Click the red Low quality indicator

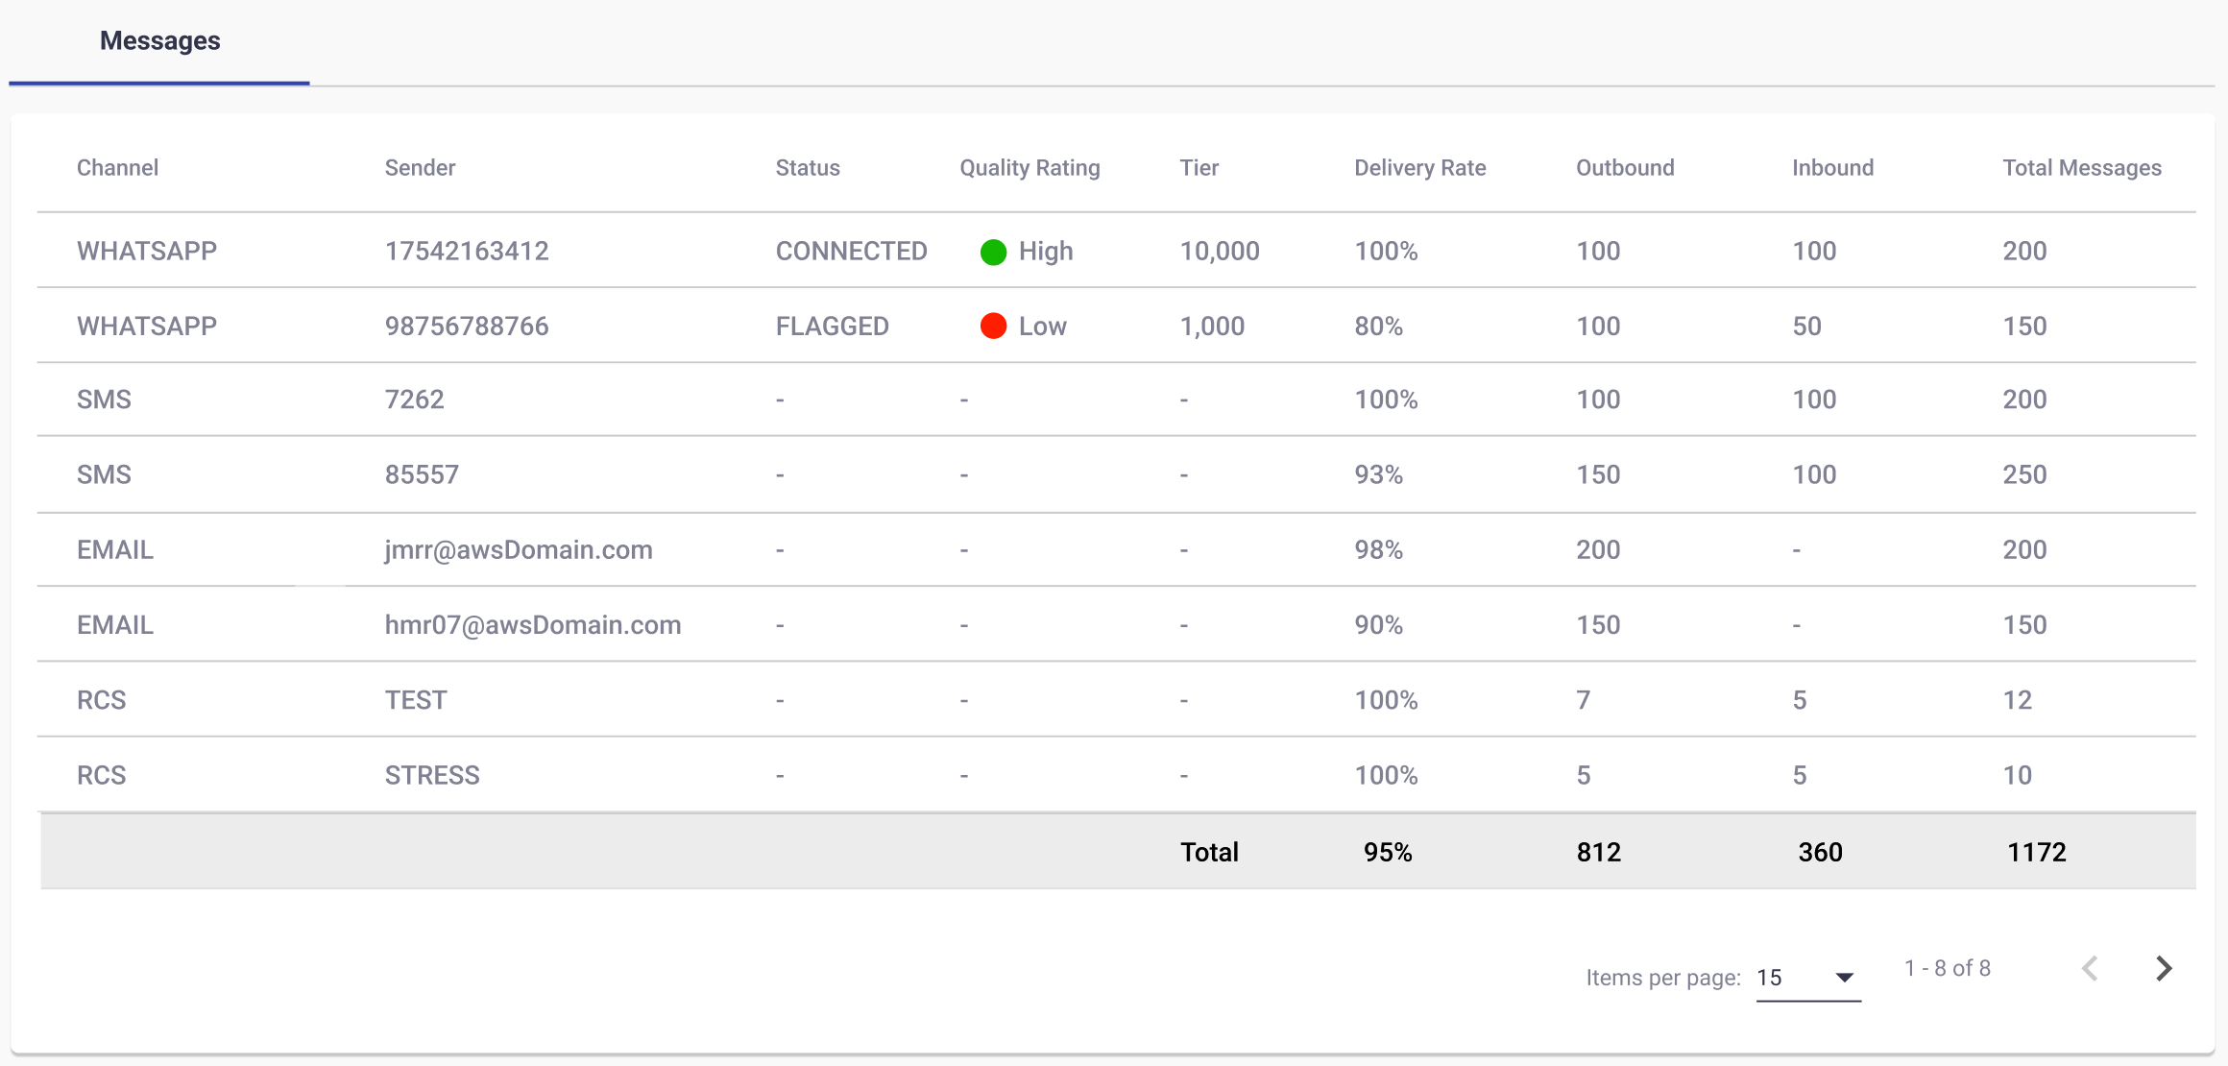click(993, 327)
